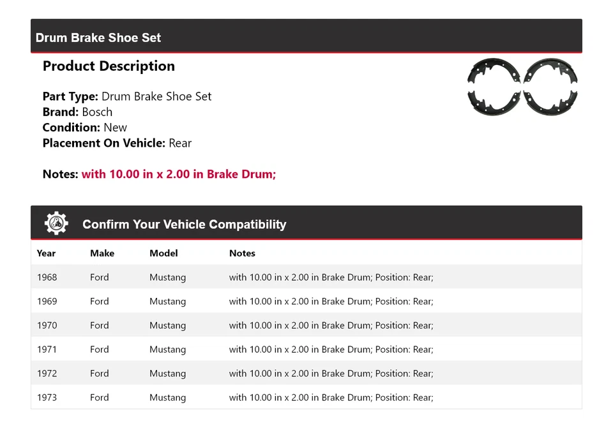Select the Notes column header
The width and height of the screenshot is (613, 428).
click(x=242, y=253)
